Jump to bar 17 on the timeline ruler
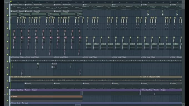 point(25,2)
